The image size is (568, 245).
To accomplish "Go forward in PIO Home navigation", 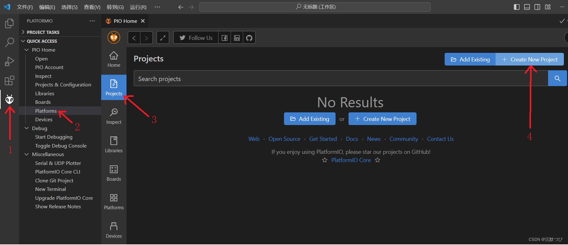I will (146, 38).
